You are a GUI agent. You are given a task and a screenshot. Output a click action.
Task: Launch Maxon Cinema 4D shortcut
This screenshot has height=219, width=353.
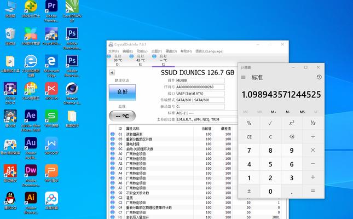pyautogui.click(x=72, y=93)
